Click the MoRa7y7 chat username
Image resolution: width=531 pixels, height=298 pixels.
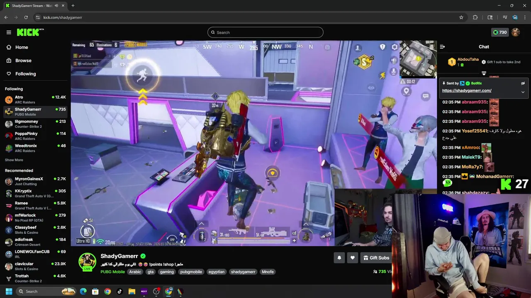(x=473, y=167)
